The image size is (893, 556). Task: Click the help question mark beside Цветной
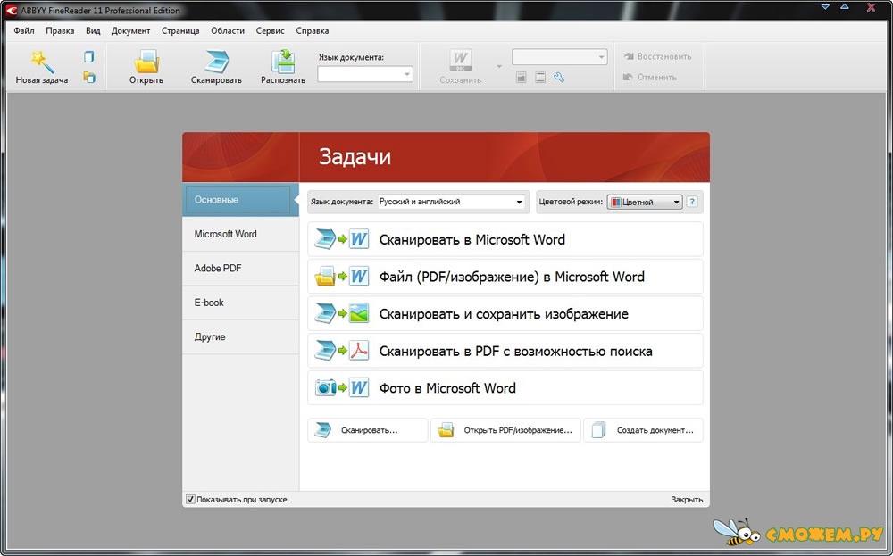coord(692,202)
